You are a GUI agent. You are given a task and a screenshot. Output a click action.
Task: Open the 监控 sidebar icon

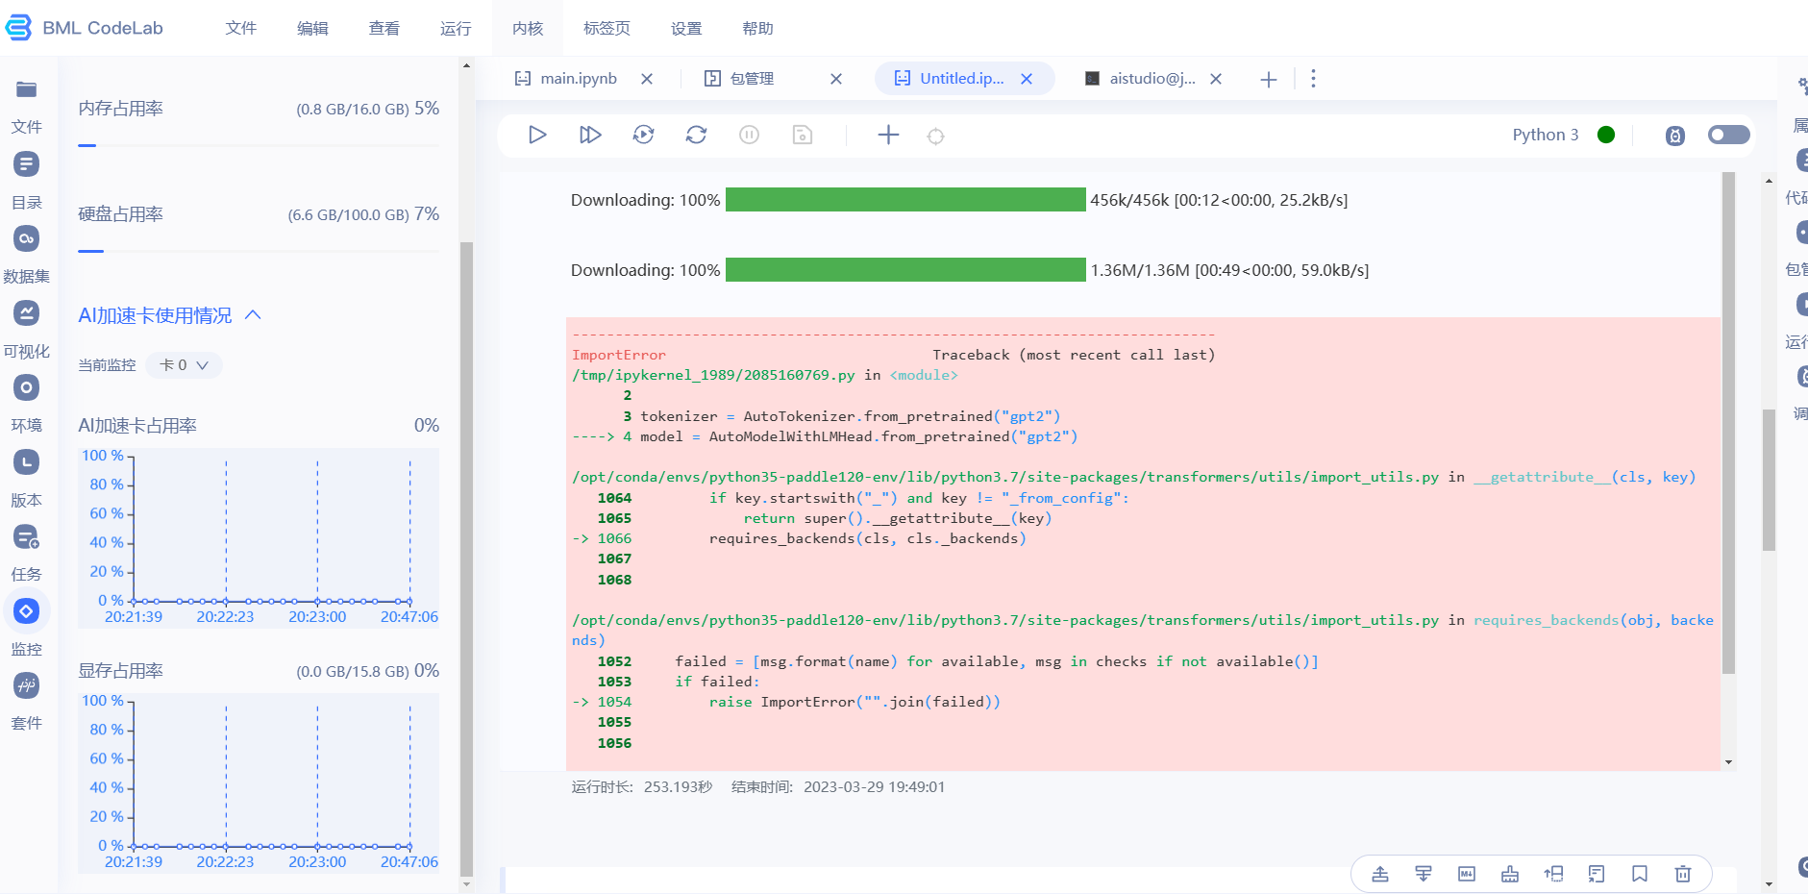pyautogui.click(x=26, y=611)
